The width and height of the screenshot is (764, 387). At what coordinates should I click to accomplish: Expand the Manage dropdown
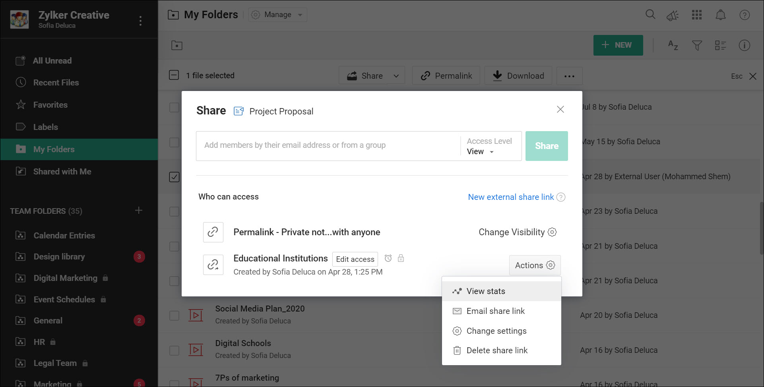(x=278, y=15)
